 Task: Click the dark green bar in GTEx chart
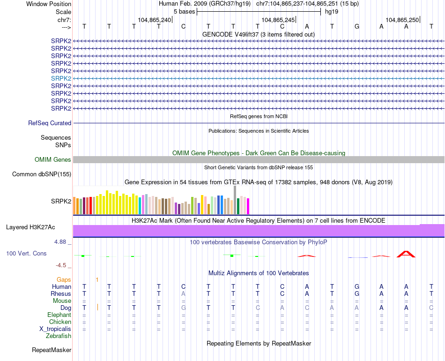(x=238, y=206)
